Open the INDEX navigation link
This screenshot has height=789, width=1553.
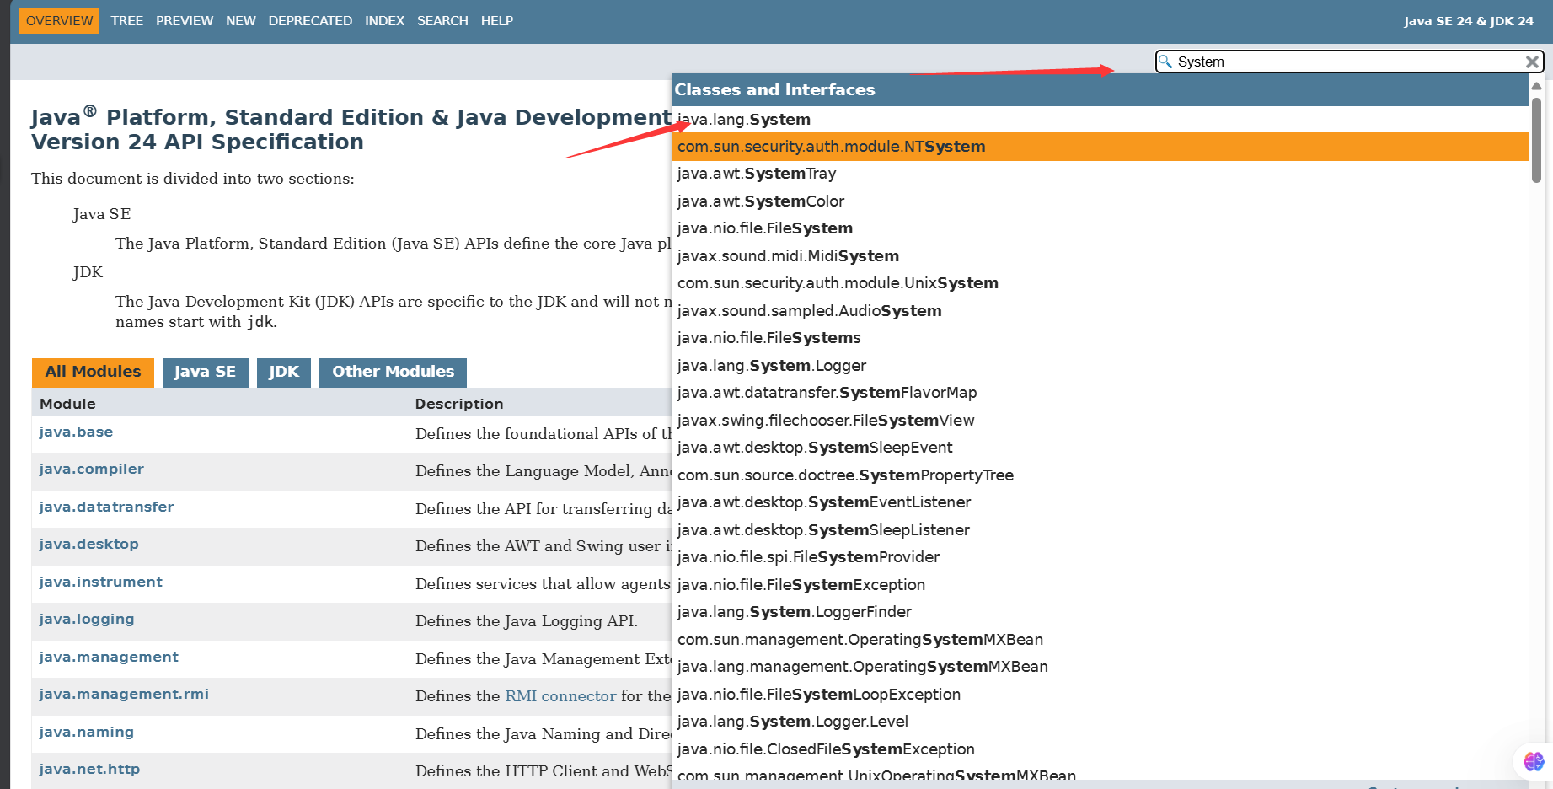click(x=385, y=21)
